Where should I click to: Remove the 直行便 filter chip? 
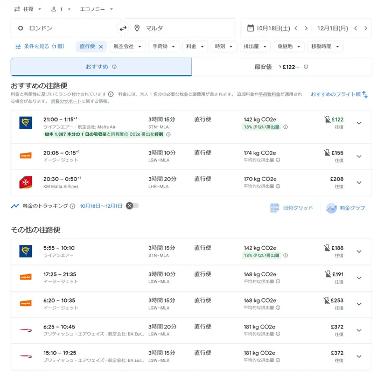pos(101,47)
